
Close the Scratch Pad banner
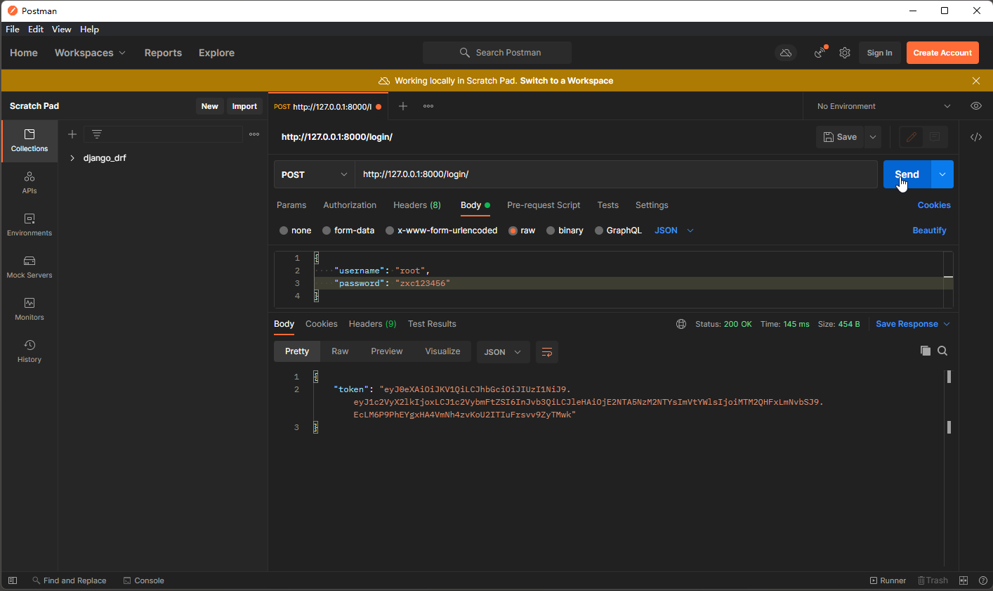pyautogui.click(x=976, y=81)
